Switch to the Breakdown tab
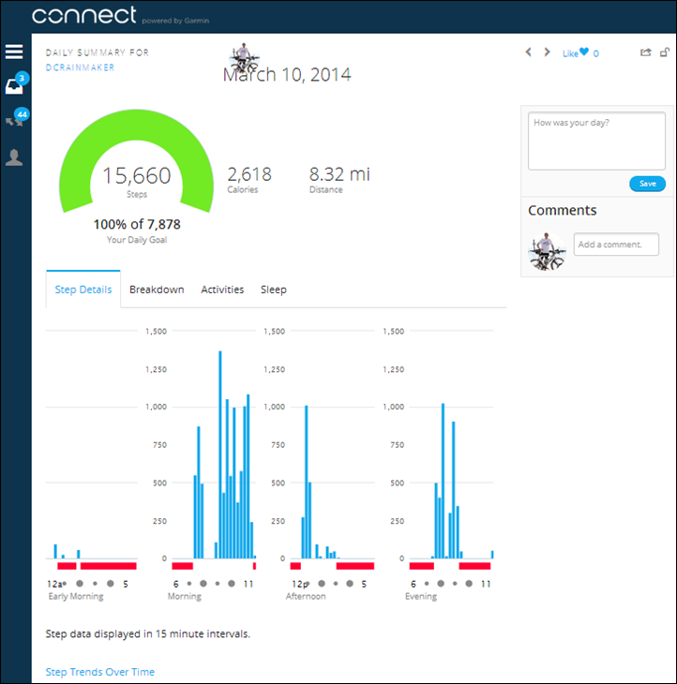677x684 pixels. [157, 290]
